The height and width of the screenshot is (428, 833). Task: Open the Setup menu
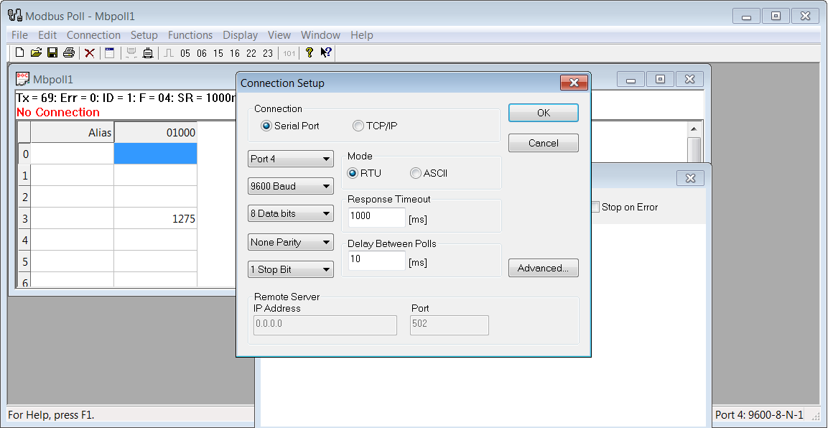point(144,35)
